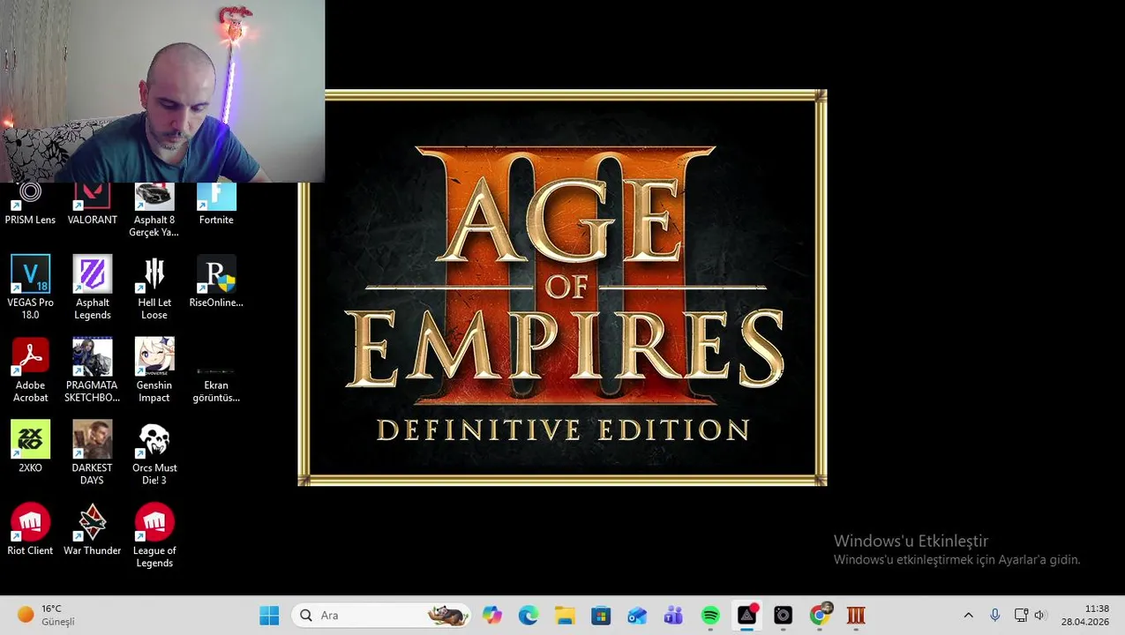Select the War Thunder desktop icon
The image size is (1125, 635).
point(92,529)
